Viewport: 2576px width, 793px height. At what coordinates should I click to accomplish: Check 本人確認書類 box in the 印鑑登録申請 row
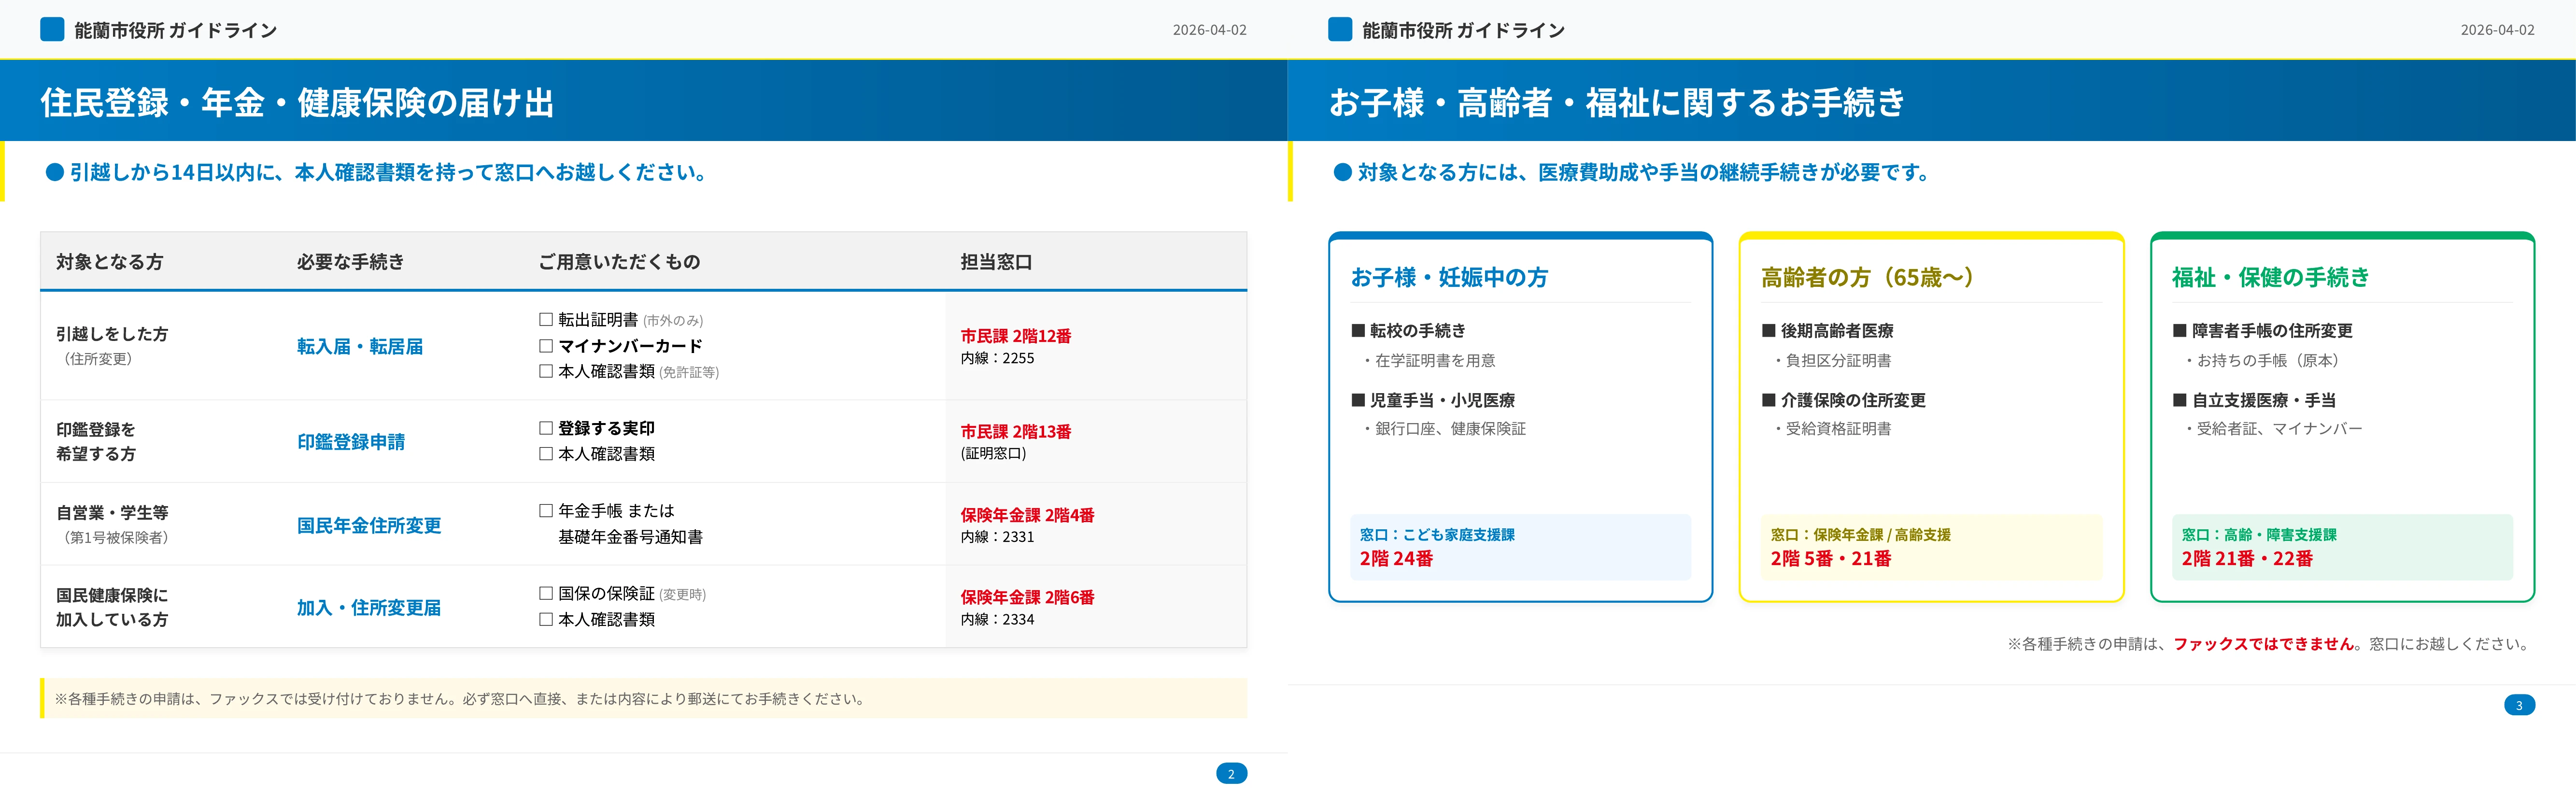coord(546,454)
